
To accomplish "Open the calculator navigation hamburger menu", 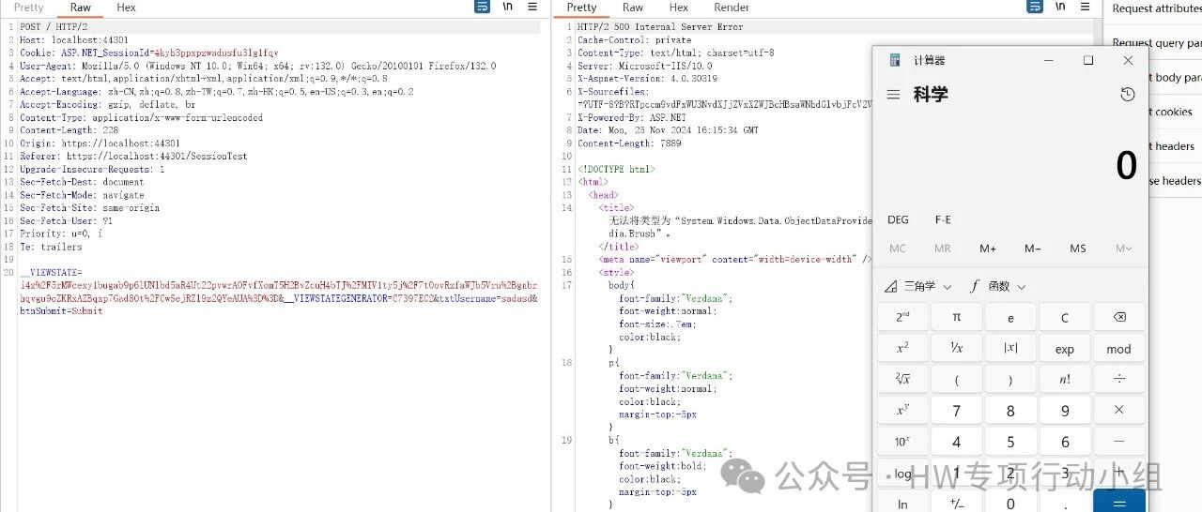I will [893, 95].
